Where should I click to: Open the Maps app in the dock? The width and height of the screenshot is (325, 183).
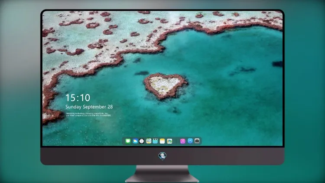[x=149, y=141]
